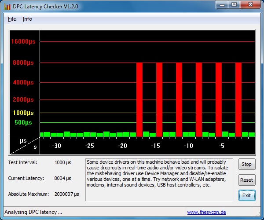Click the Absolute Maximum value 2000007 µs

(67, 194)
